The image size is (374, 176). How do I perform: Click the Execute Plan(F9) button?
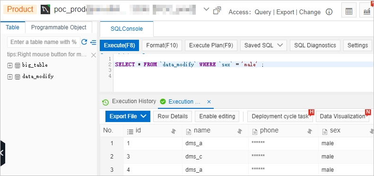pyautogui.click(x=211, y=45)
